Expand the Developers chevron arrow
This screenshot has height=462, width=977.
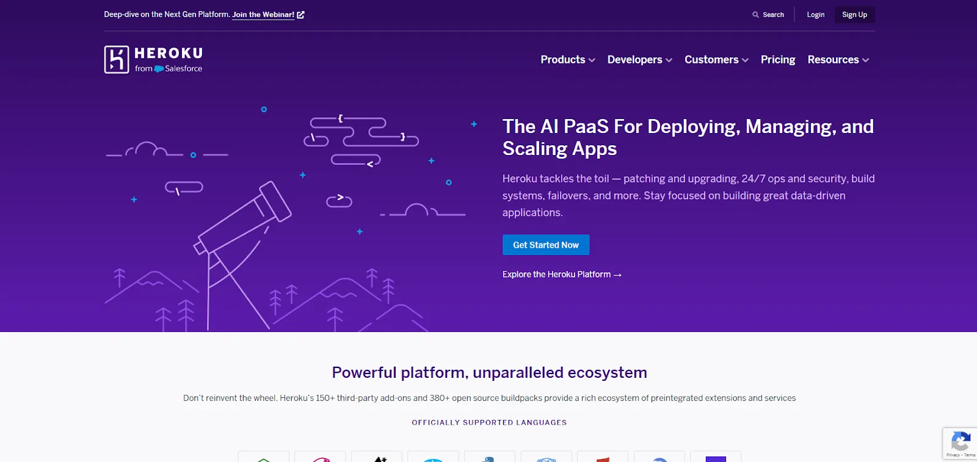[x=669, y=60]
